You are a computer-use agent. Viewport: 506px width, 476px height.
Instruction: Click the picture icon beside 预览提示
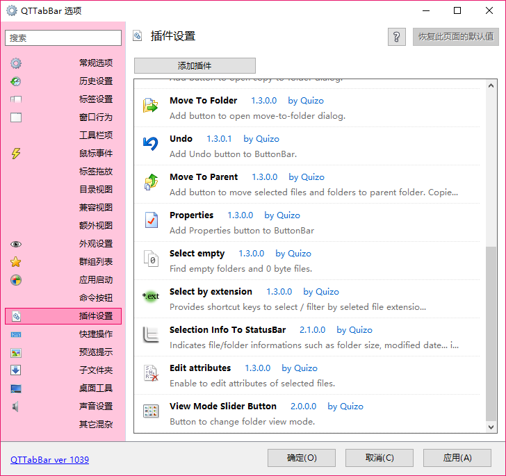pyautogui.click(x=16, y=353)
